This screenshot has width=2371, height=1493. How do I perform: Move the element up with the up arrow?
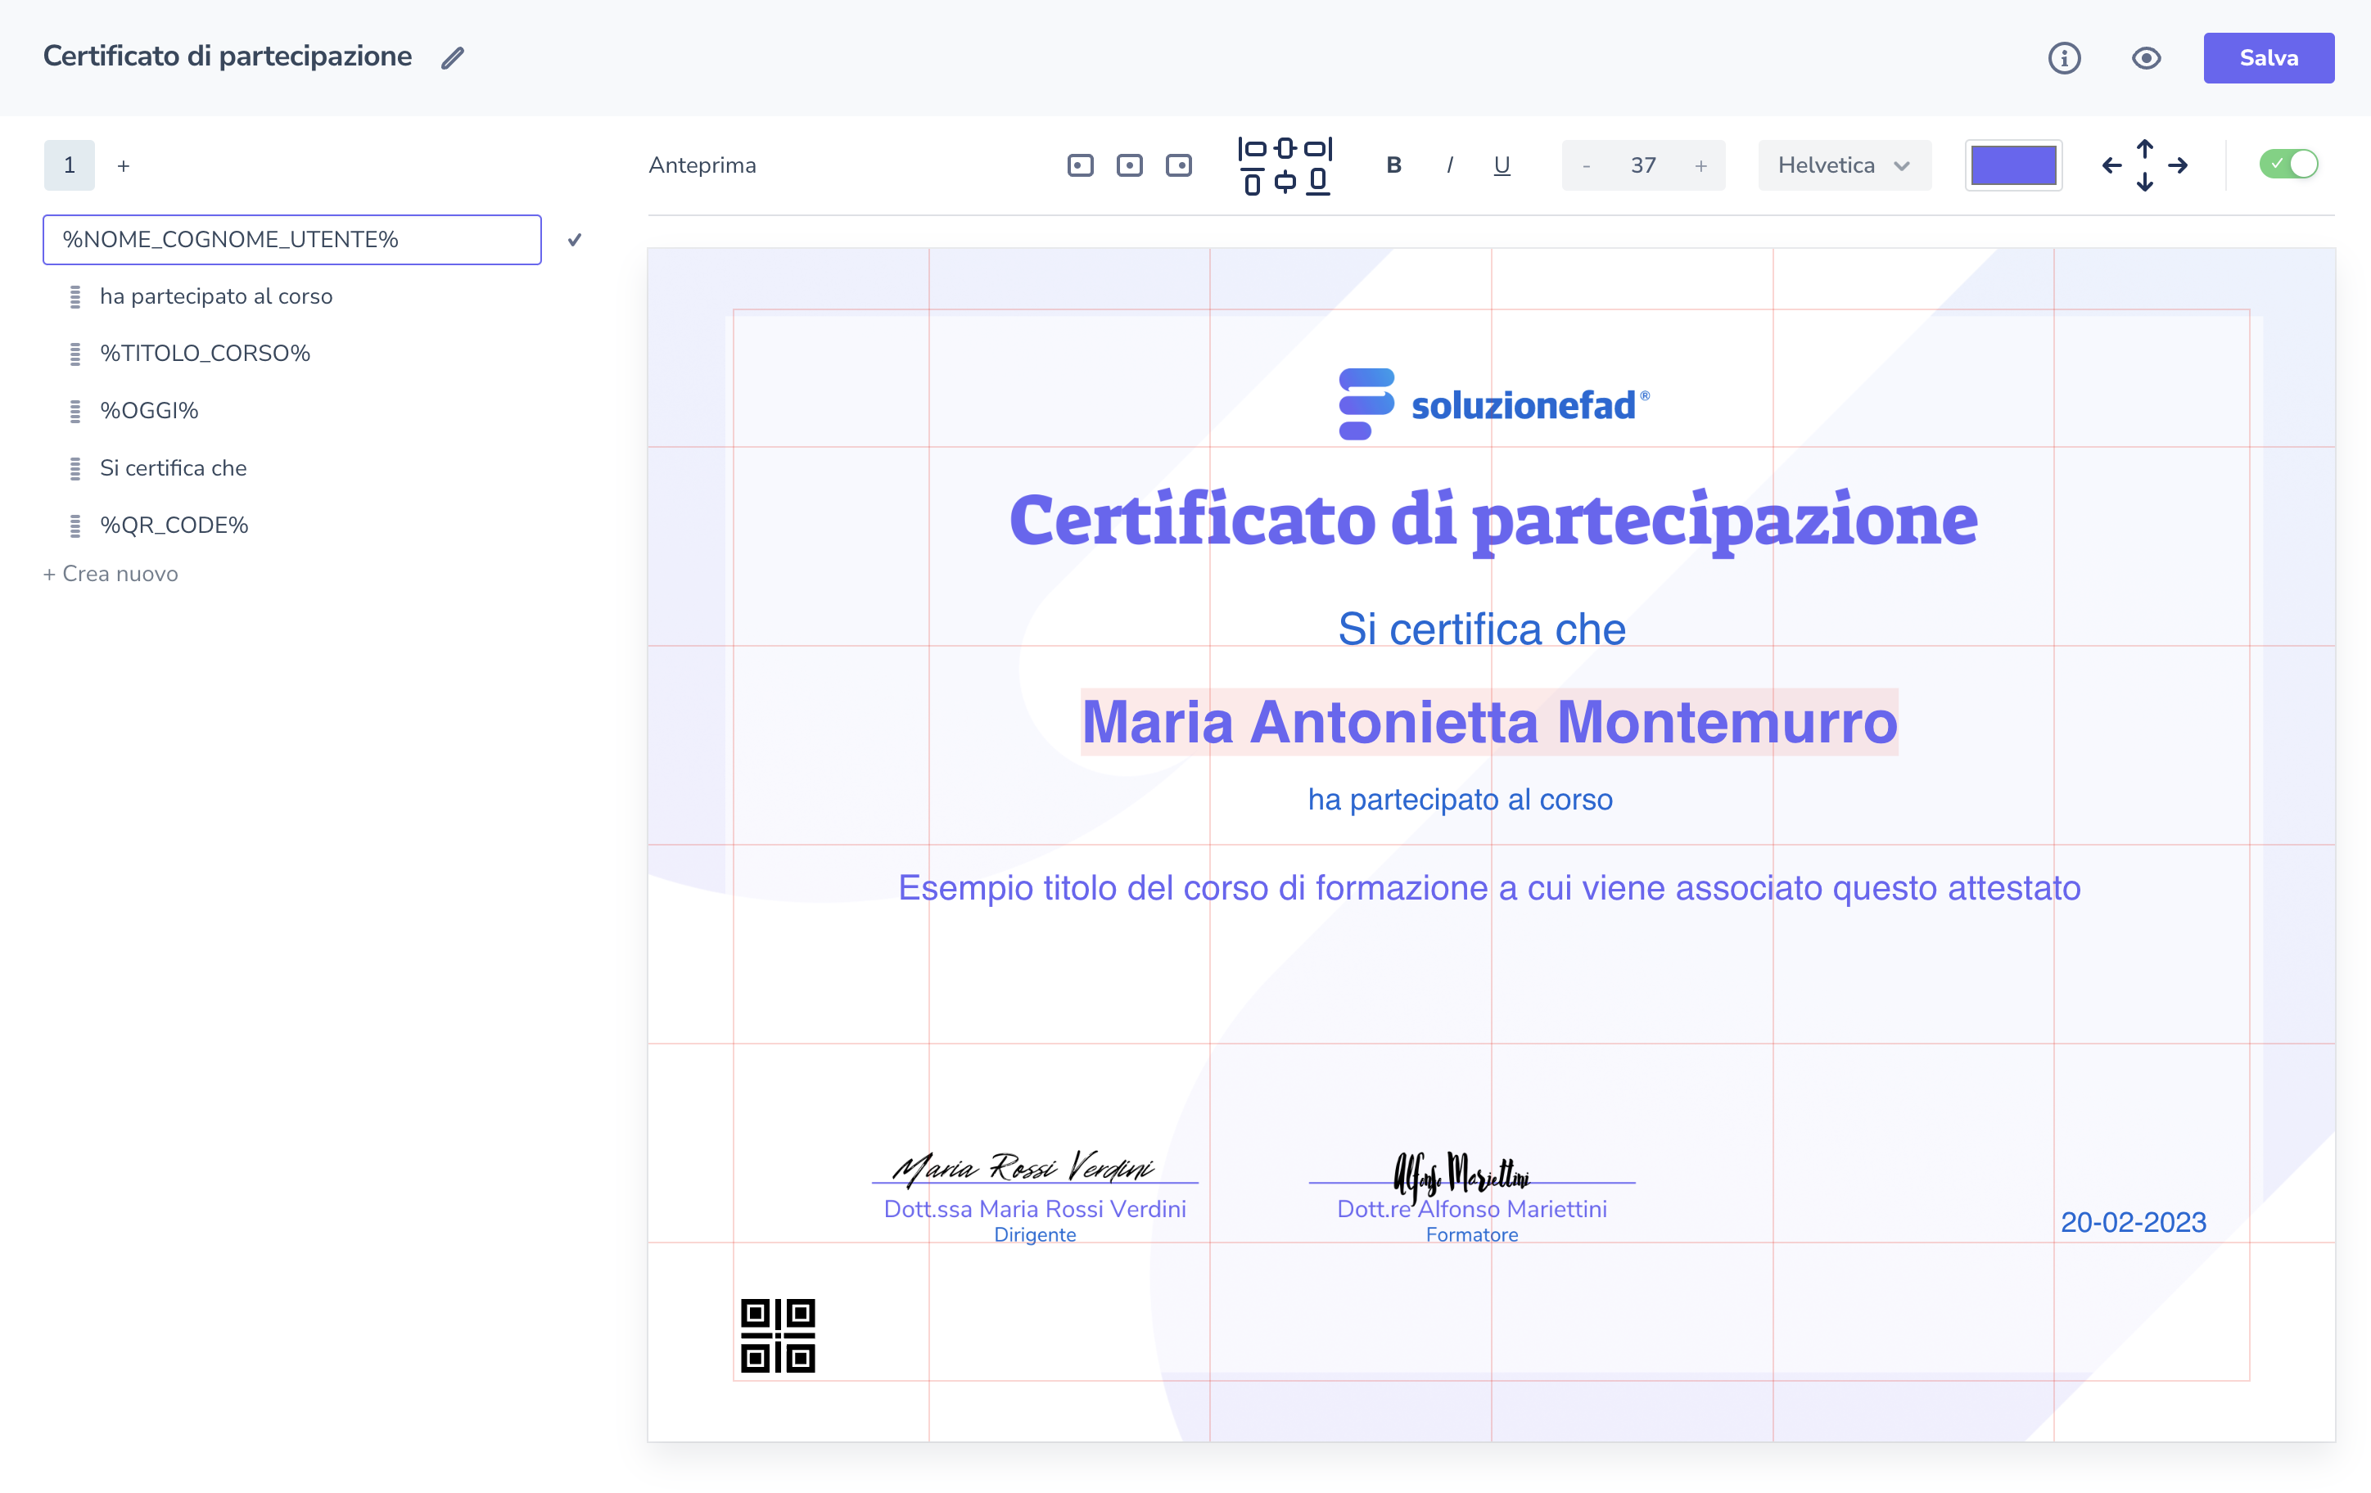[2144, 149]
